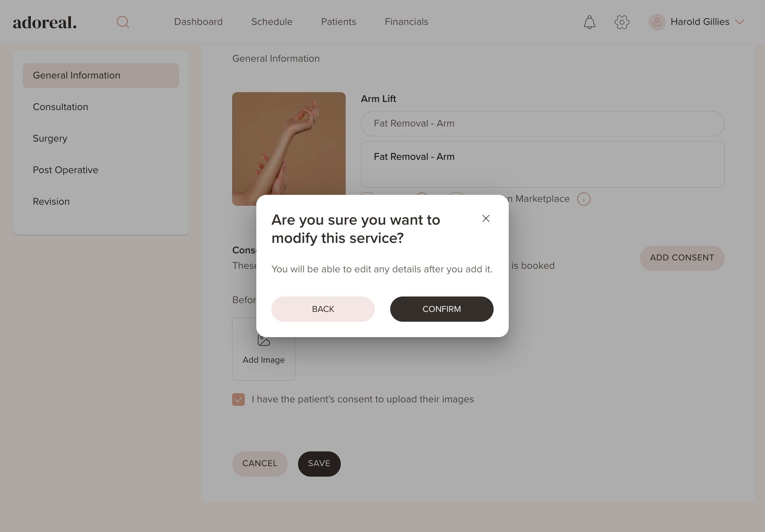Toggle patient's consent checkbox
Screen dimensions: 765x532
point(238,399)
